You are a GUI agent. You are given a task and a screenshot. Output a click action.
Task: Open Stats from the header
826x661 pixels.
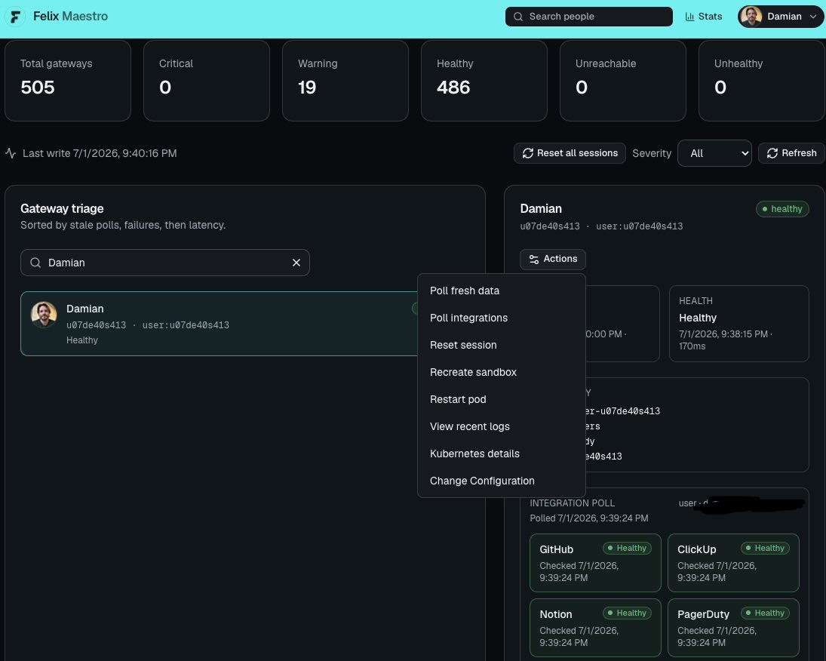703,17
